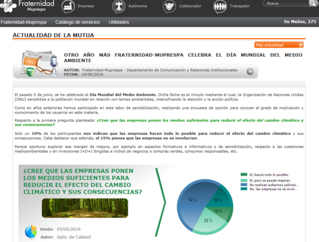The width and height of the screenshot is (319, 242).
Task: Navigate to the Trabajador section
Action: tap(240, 6)
